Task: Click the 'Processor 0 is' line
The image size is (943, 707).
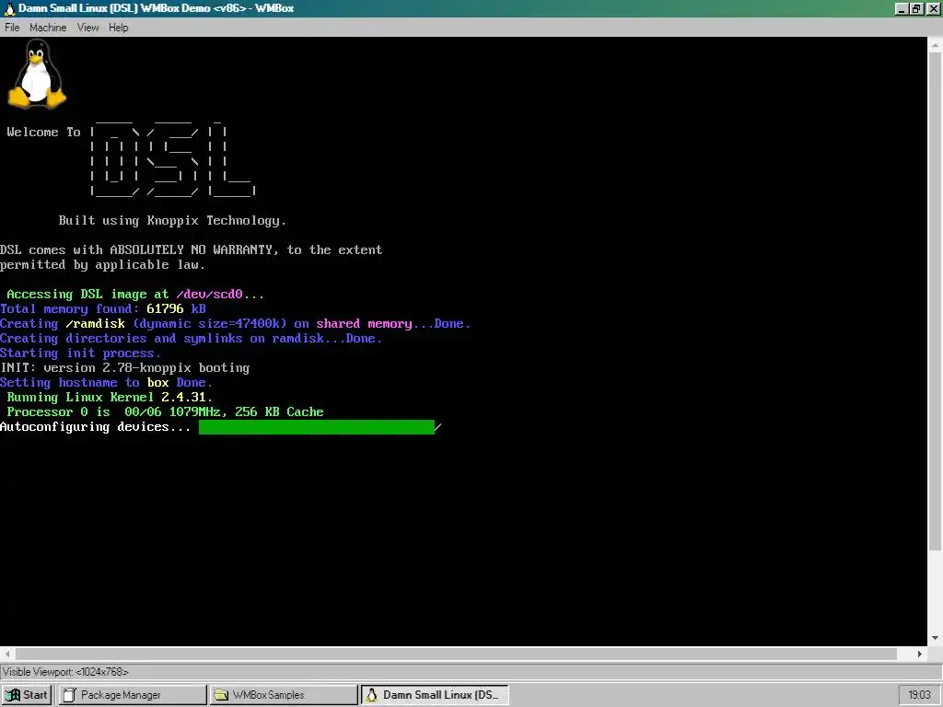Action: 165,412
